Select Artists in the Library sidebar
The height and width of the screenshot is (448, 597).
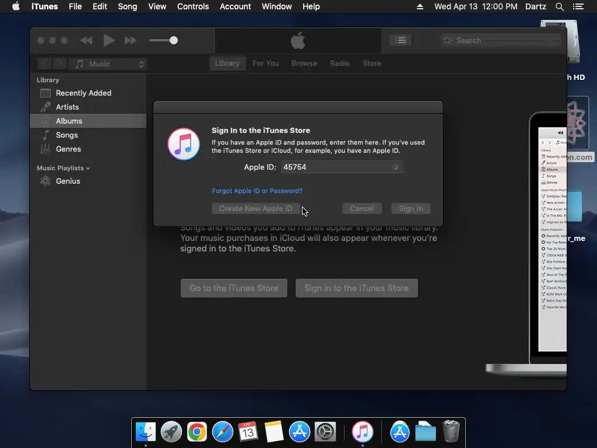point(88,107)
